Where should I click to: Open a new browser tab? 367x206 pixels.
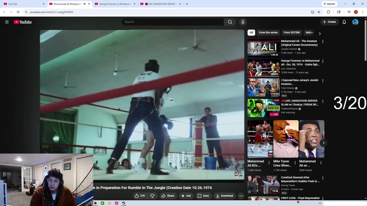pyautogui.click(x=187, y=4)
